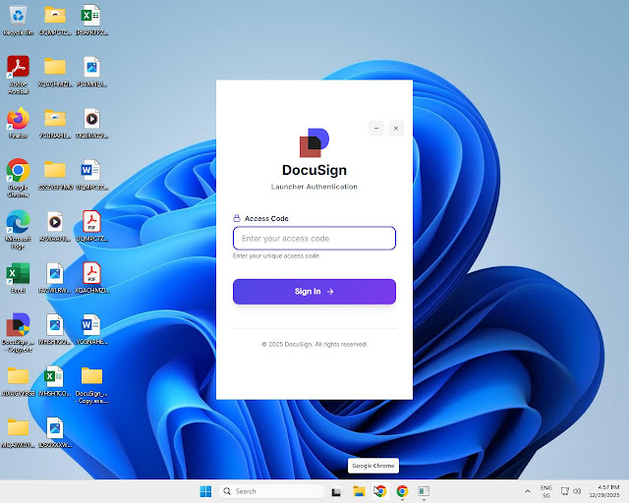Select the Adobe Acrobat desktop shortcut
Viewport: 629px width, 503px height.
(18, 75)
